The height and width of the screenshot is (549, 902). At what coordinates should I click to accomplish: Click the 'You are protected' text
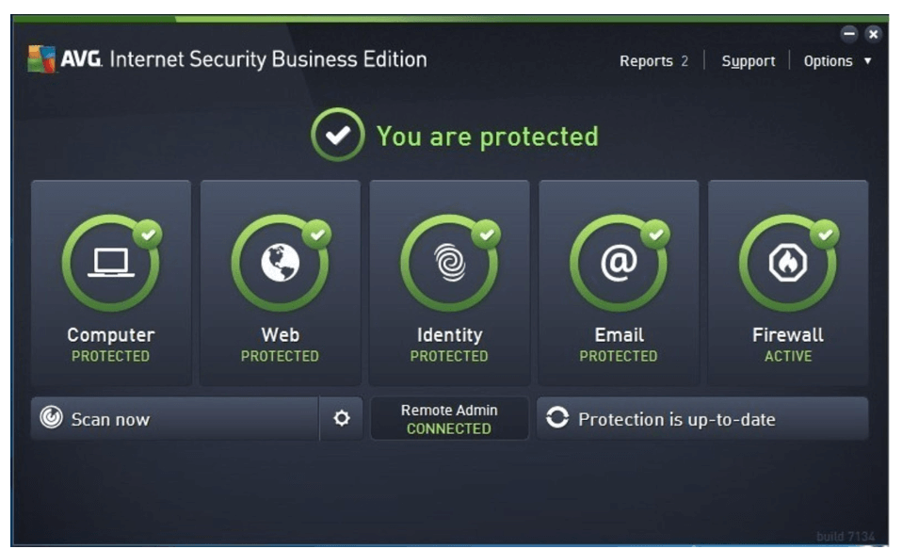pyautogui.click(x=487, y=137)
